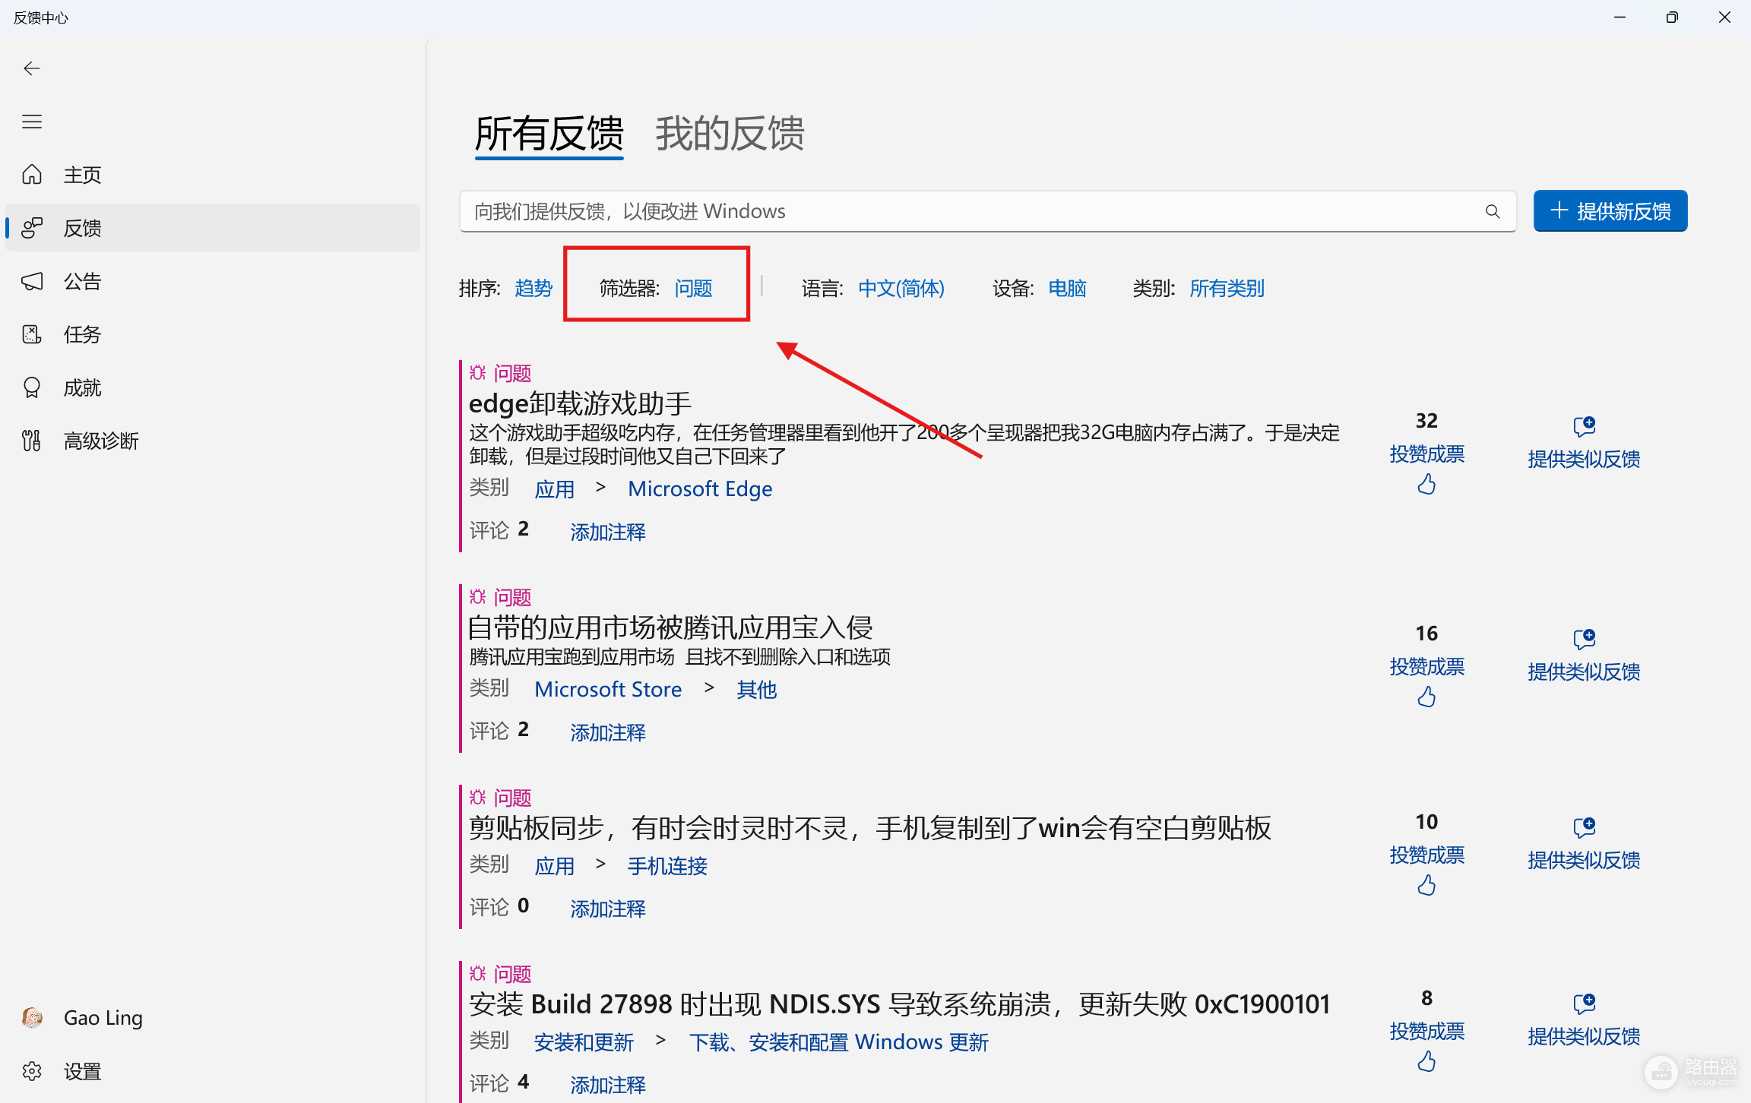Open feedback 自带的应用市场被腾讯应用宝入侵
This screenshot has width=1751, height=1103.
[x=670, y=627]
